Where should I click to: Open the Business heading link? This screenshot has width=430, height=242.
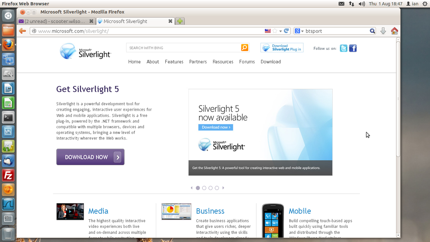click(210, 211)
